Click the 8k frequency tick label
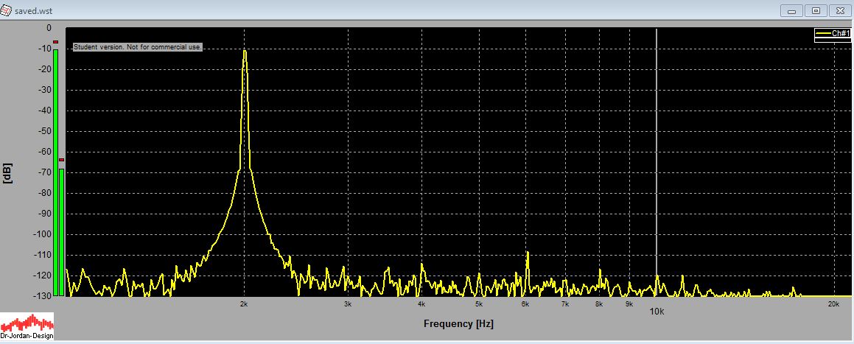854x344 pixels. coord(599,303)
